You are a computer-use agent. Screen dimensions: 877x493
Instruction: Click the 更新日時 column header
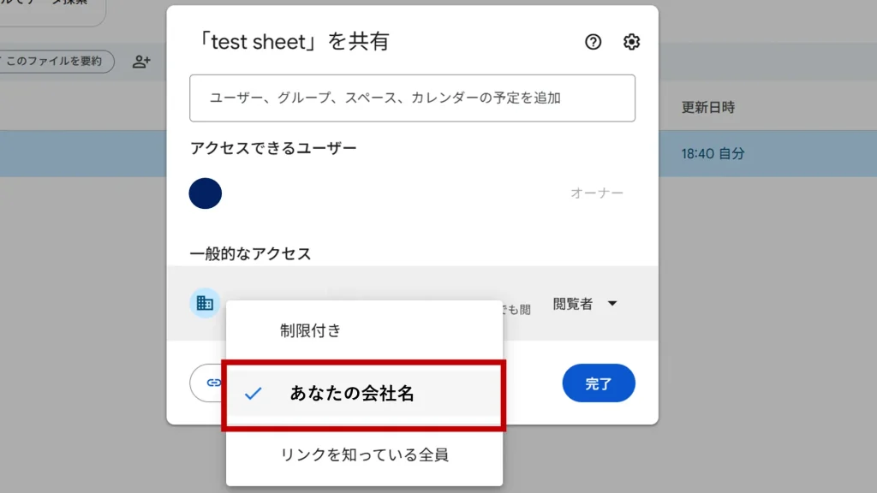[x=707, y=108]
